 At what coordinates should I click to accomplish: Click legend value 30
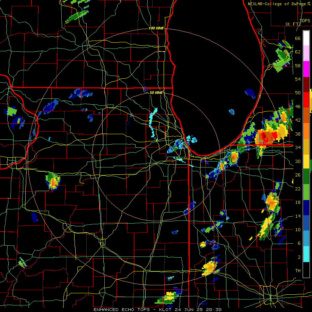[298, 161]
